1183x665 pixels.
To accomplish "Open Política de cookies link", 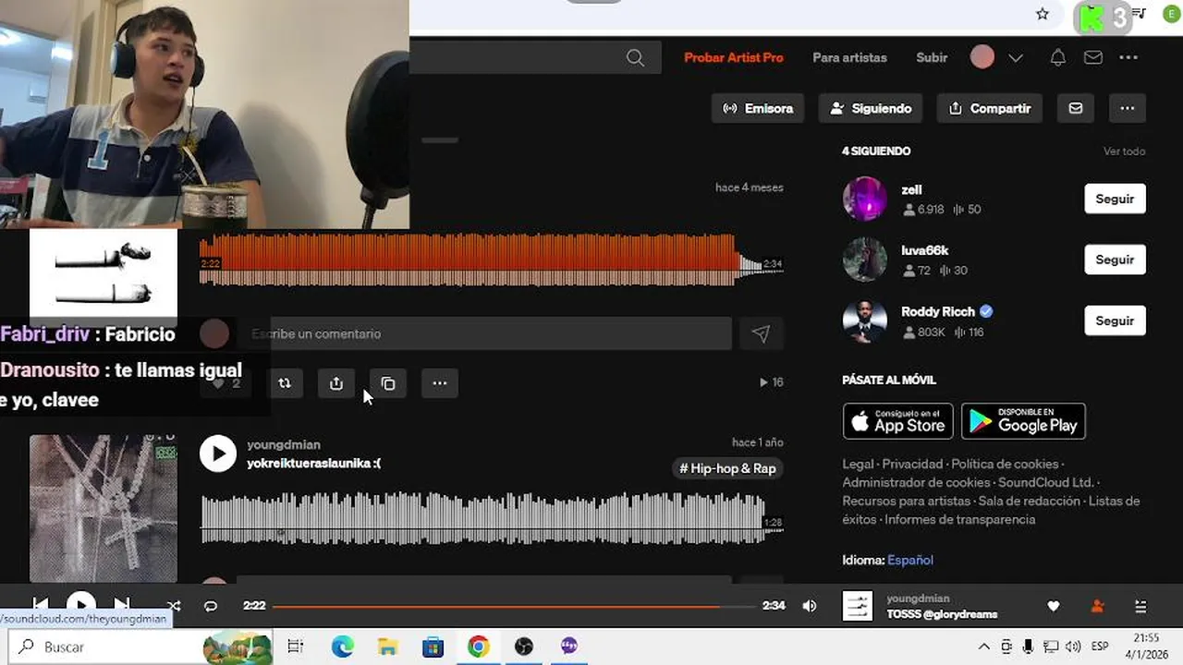I will pos(1005,464).
